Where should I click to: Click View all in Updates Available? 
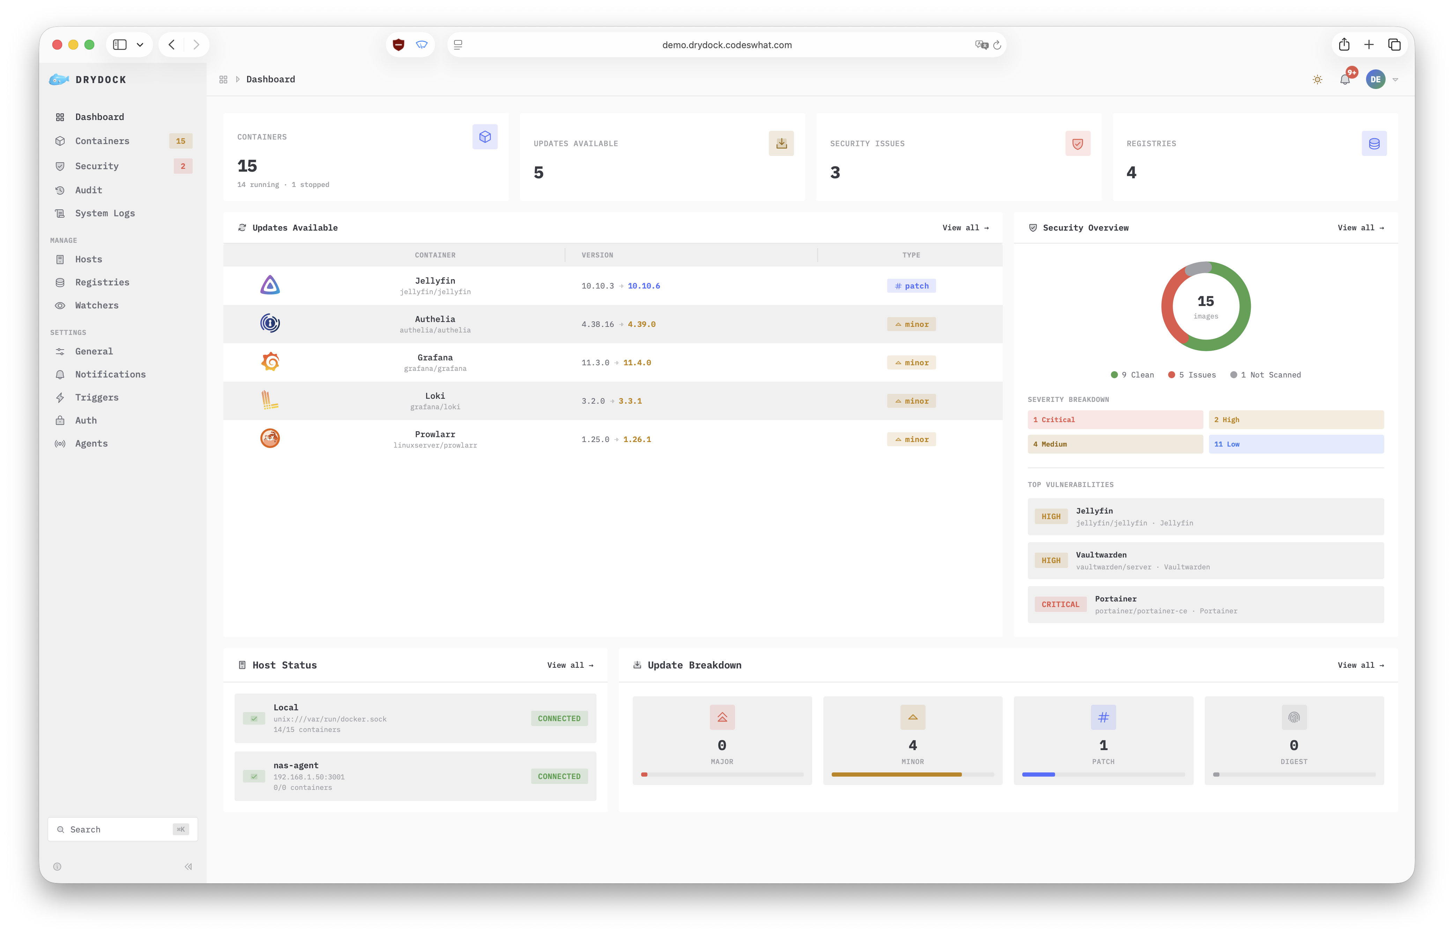click(x=965, y=228)
